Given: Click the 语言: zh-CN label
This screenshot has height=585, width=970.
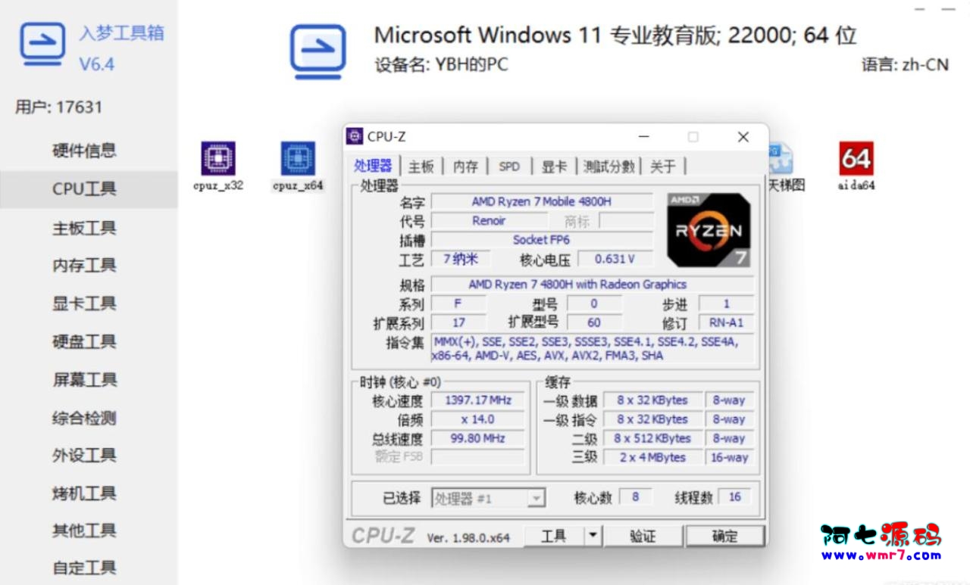Looking at the screenshot, I should (905, 65).
